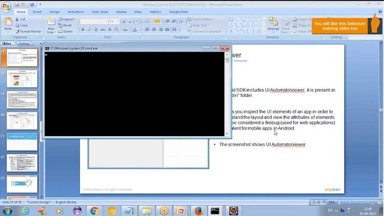Image resolution: width=384 pixels, height=216 pixels.
Task: Open the Design ribbon tab
Action: (55, 12)
